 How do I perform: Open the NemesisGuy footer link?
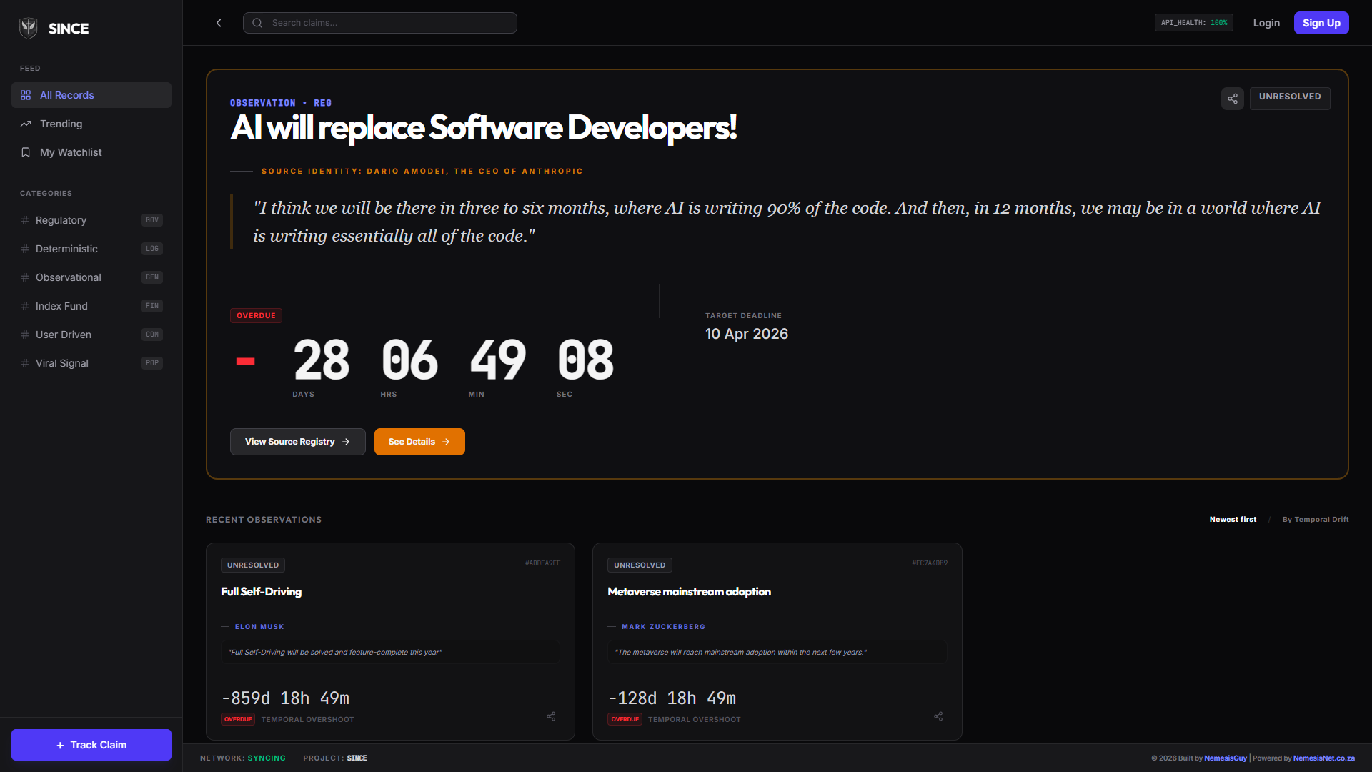pyautogui.click(x=1226, y=758)
